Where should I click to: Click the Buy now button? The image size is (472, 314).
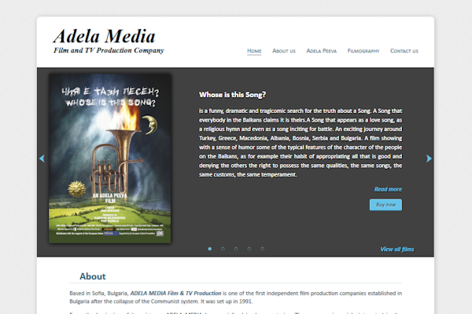385,205
